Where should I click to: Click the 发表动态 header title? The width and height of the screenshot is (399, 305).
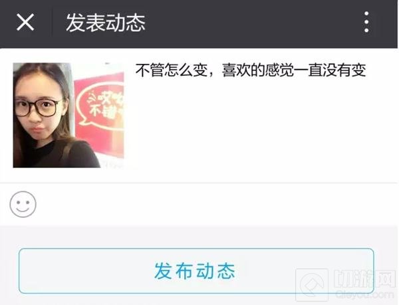106,23
